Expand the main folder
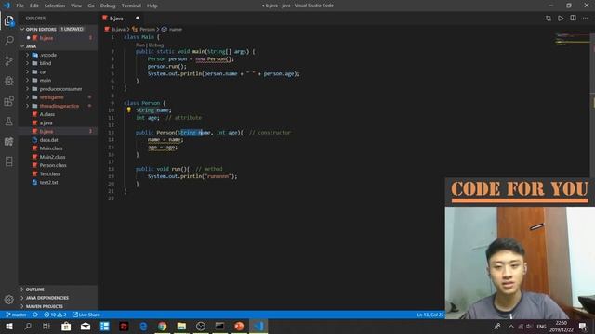 point(58,81)
